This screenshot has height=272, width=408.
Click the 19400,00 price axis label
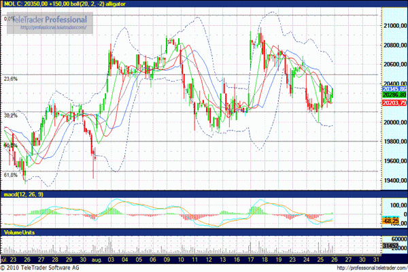[x=394, y=180]
